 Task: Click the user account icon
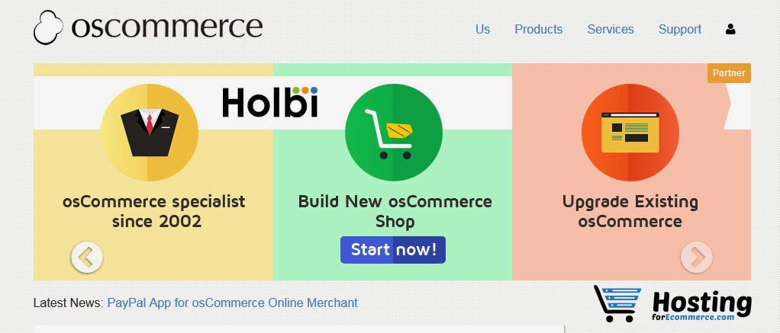(x=730, y=30)
